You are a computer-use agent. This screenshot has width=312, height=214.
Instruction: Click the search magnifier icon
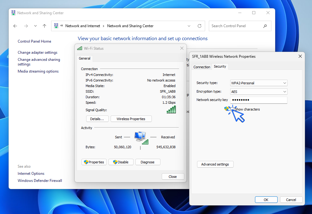click(x=265, y=26)
